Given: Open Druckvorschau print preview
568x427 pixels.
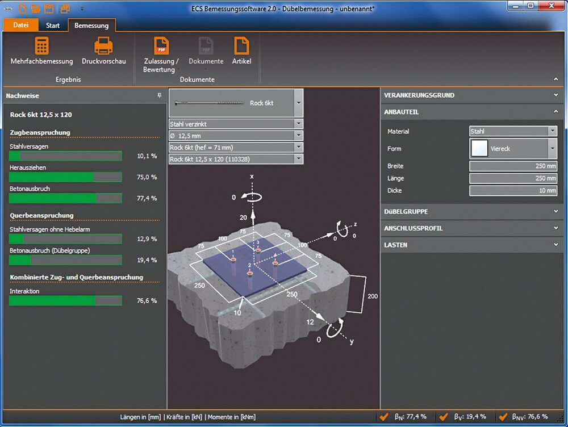Looking at the screenshot, I should coord(103,51).
